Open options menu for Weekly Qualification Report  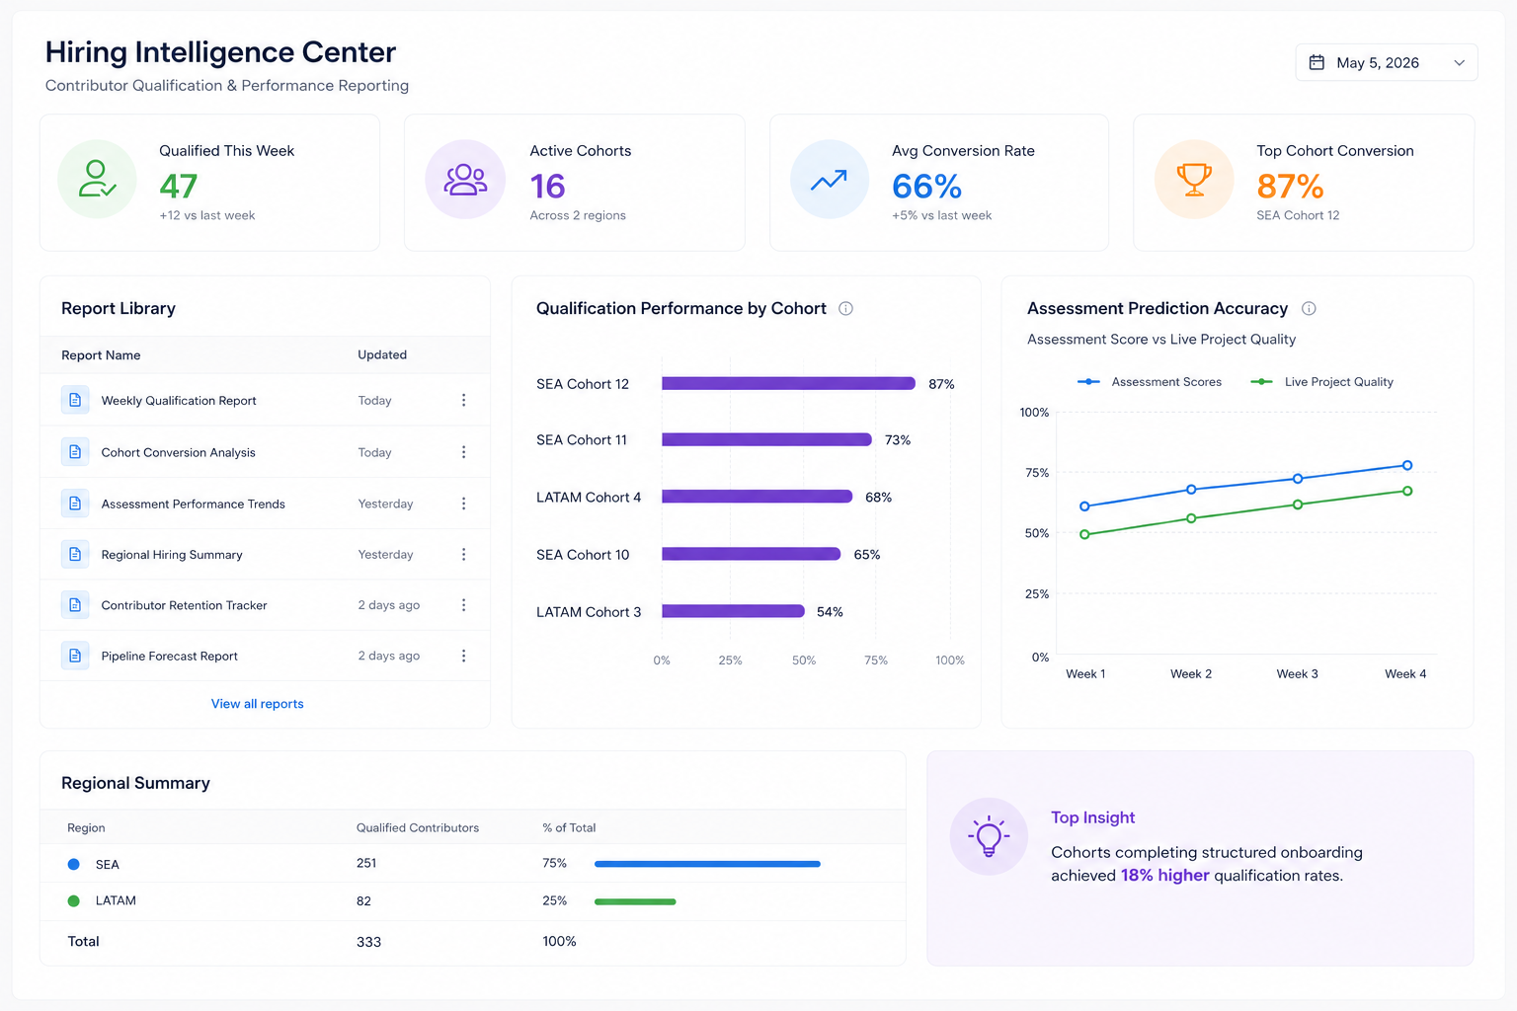pyautogui.click(x=463, y=400)
